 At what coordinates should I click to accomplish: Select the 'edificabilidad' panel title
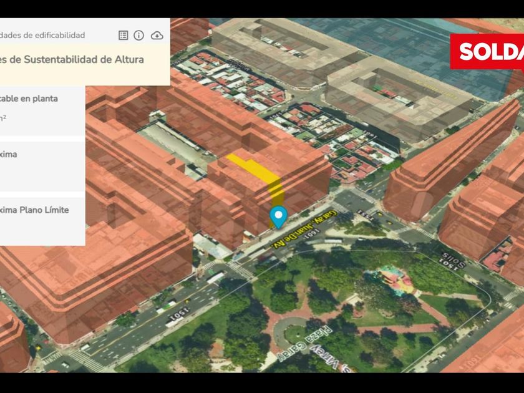coord(42,36)
